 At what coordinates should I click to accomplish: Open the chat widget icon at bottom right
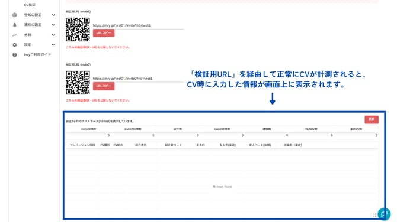click(384, 214)
